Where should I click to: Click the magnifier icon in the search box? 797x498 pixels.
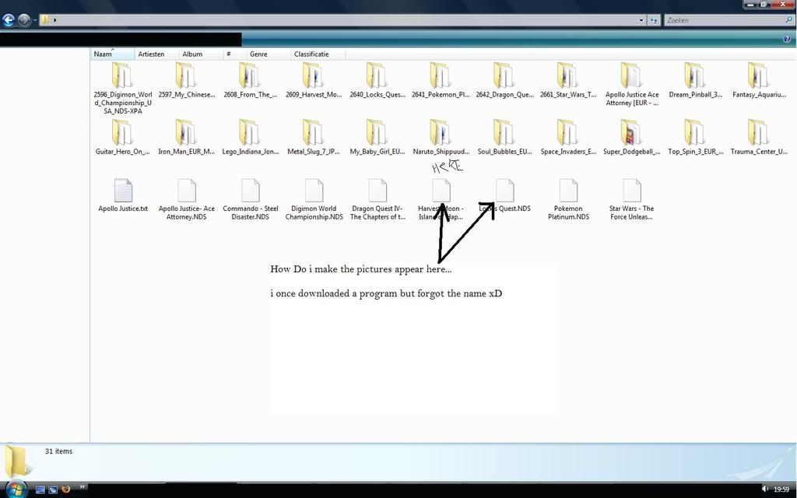coord(789,20)
